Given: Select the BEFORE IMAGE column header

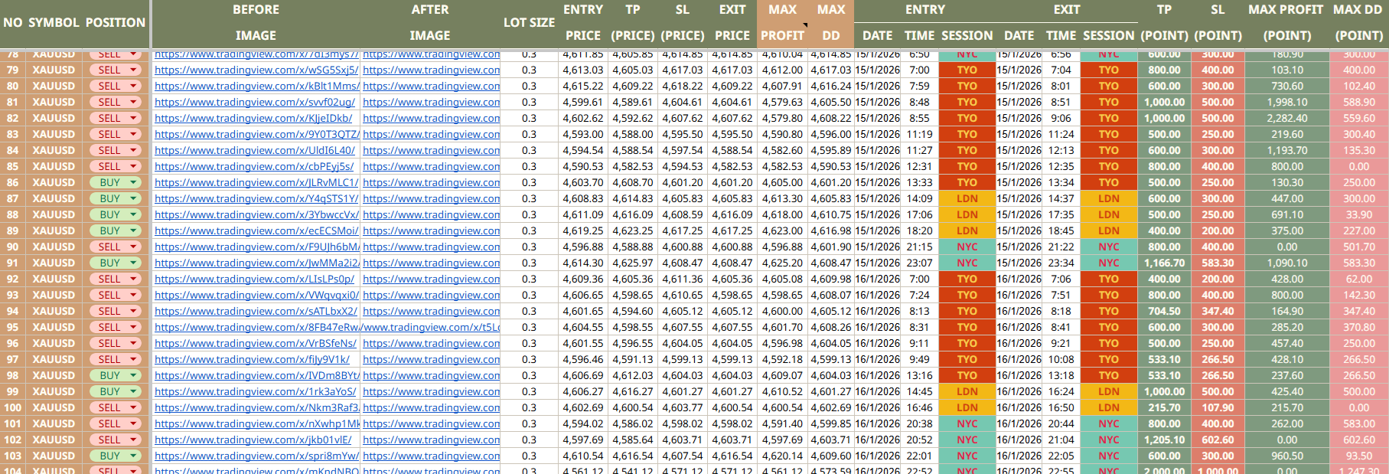Looking at the screenshot, I should point(256,22).
